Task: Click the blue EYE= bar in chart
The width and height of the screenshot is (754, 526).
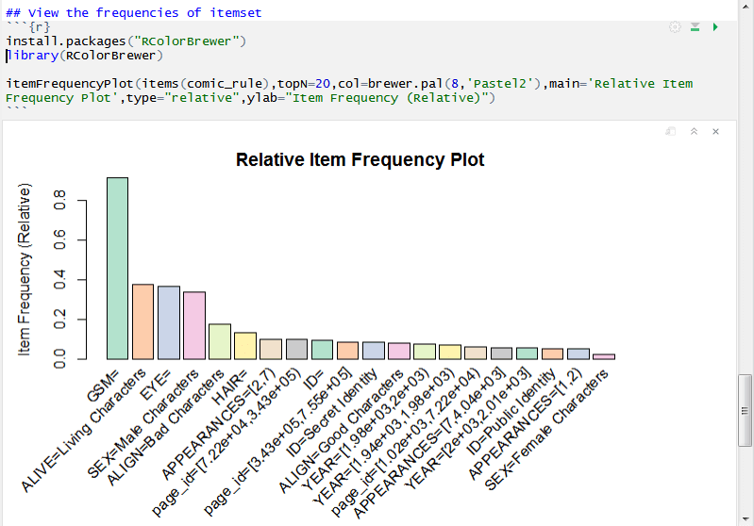Action: pyautogui.click(x=169, y=322)
